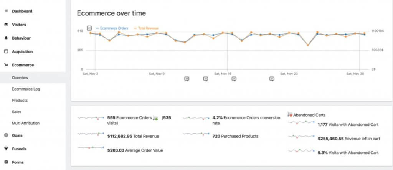Click 9.3% Visits with Abandoned Cart metric
Image resolution: width=393 pixels, height=170 pixels.
pyautogui.click(x=348, y=152)
